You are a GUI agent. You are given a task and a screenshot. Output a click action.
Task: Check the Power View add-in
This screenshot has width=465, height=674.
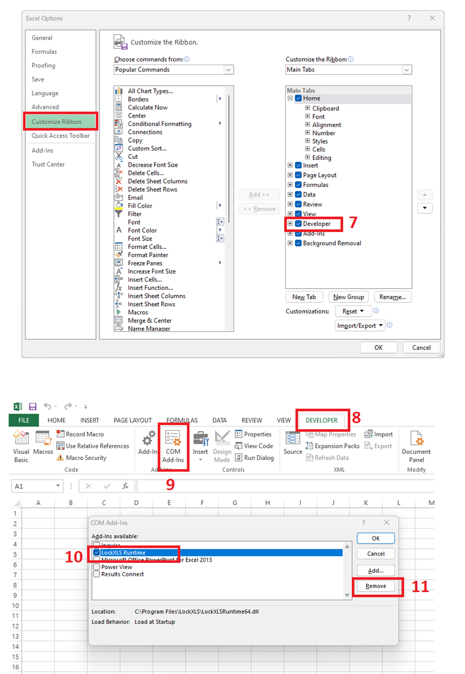97,567
